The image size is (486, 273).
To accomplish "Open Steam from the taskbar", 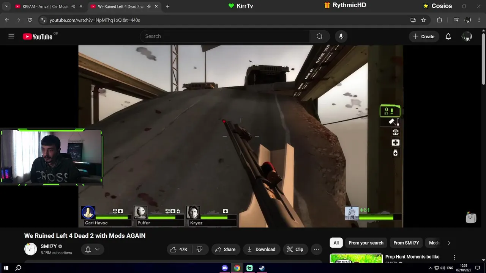I will coord(262,268).
